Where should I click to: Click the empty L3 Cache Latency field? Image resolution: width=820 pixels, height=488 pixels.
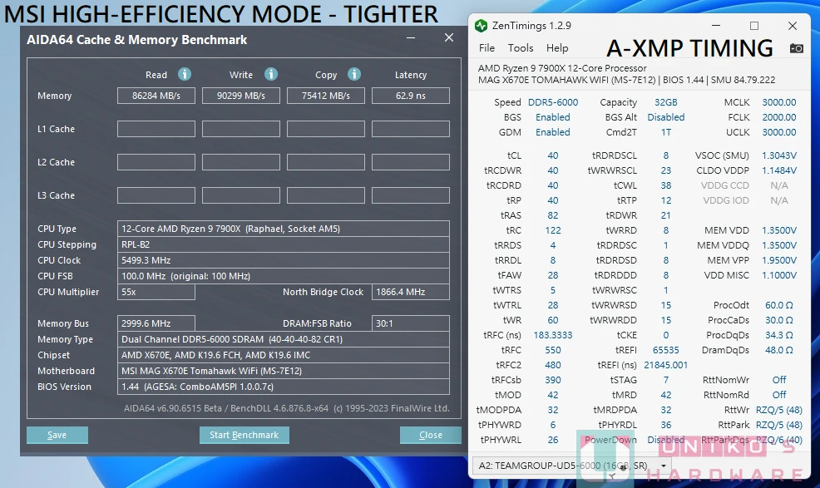tap(411, 195)
